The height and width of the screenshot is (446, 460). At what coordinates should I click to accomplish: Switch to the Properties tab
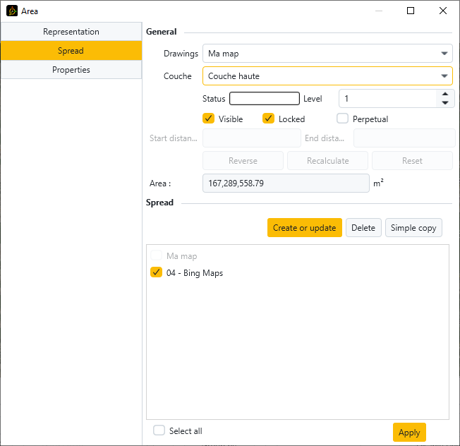tap(71, 70)
